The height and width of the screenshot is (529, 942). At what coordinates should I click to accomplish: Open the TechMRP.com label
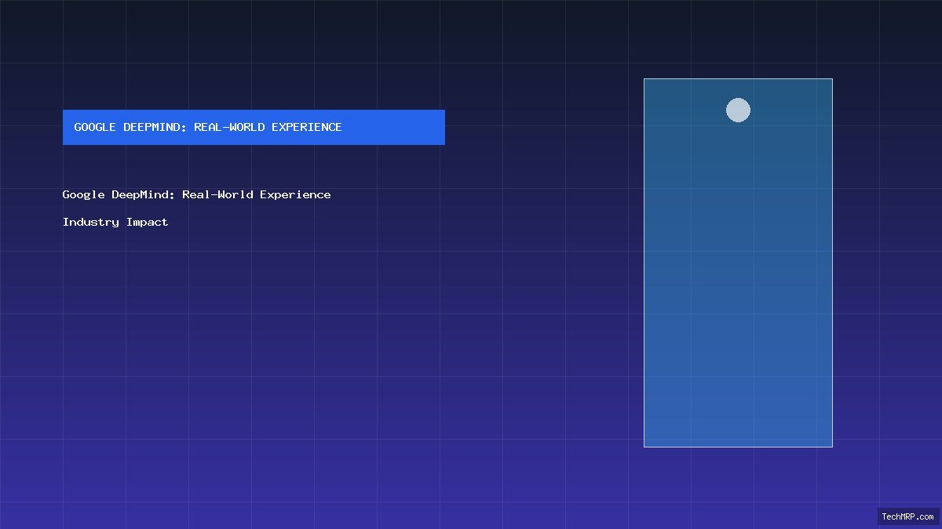coord(908,516)
